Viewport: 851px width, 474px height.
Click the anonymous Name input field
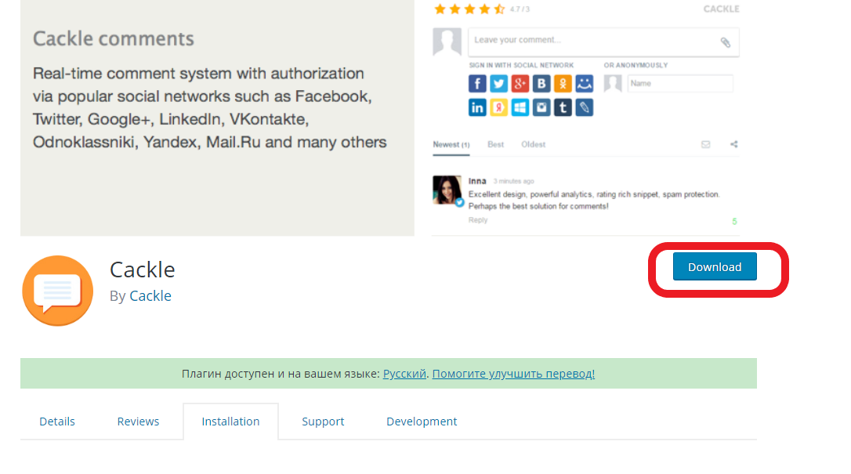(x=680, y=84)
